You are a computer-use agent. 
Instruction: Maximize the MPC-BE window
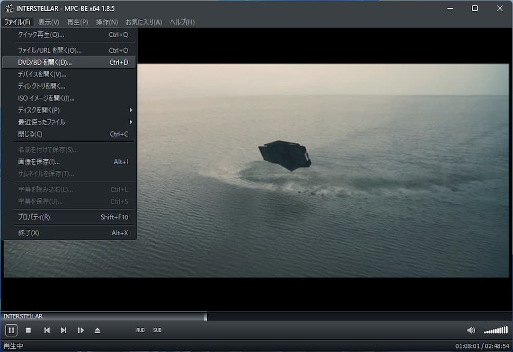(475, 8)
